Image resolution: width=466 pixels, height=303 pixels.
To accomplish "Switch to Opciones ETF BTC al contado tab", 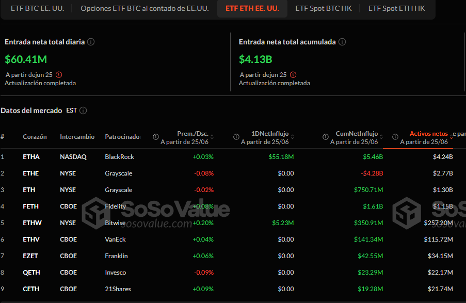I will 144,8.
